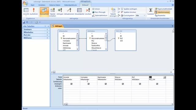
Task: Uncheck Anzeigen for Ort column
Action: pyautogui.click(x=157, y=84)
